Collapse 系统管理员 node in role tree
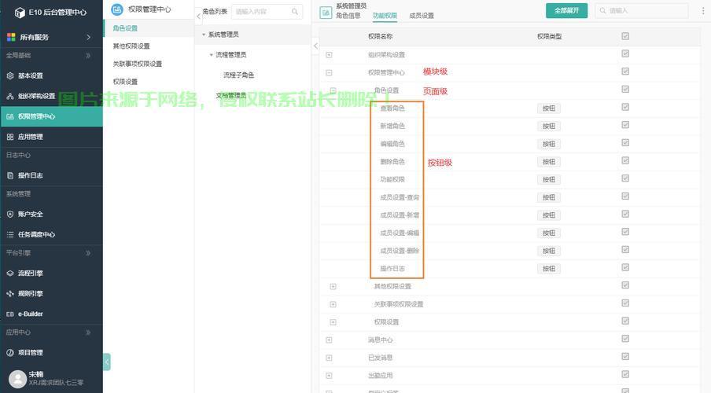The image size is (711, 393). 204,35
